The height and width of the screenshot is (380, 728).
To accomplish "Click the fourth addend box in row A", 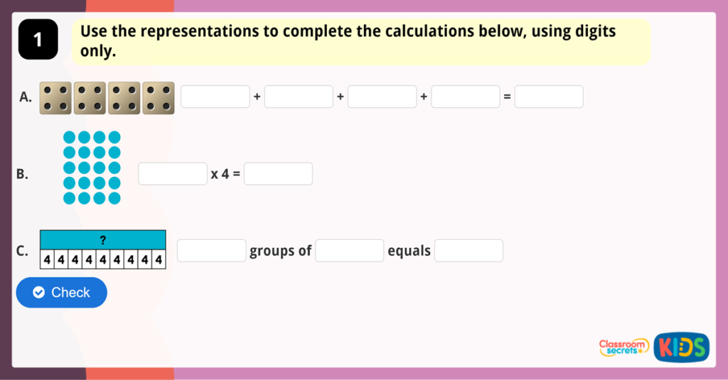I will 466,97.
